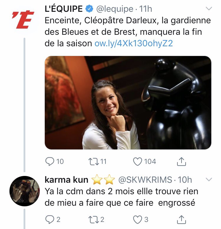Like karma kun's reply with 3 likes
Viewport: 221px width, 229px height.
coord(138,220)
